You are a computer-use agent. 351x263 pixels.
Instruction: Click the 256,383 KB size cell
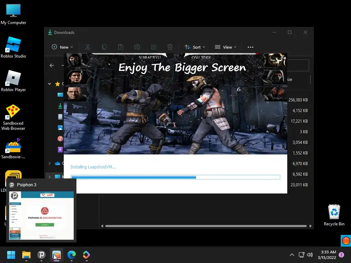coord(298,100)
